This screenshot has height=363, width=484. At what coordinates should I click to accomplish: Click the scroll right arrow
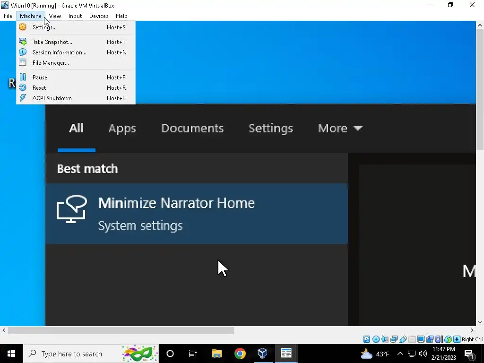coord(472,330)
